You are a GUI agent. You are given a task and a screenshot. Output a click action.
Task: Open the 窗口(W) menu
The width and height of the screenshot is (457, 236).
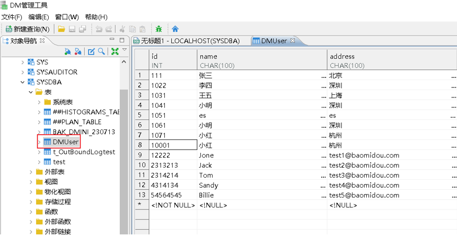pyautogui.click(x=67, y=17)
